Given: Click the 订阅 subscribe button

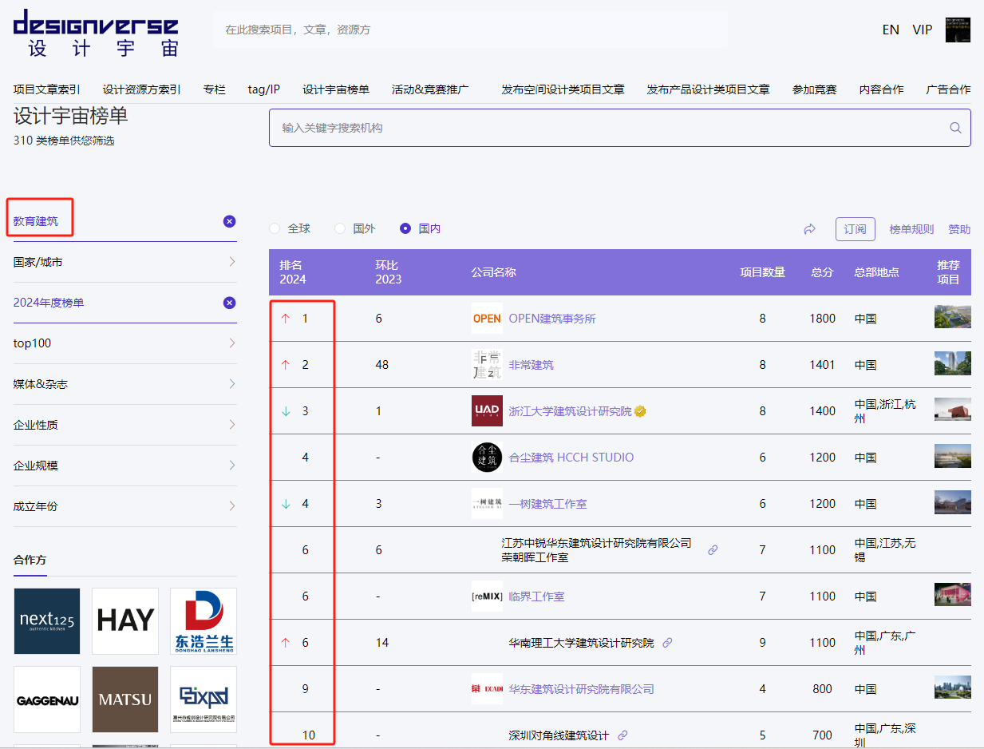Looking at the screenshot, I should click(x=856, y=229).
